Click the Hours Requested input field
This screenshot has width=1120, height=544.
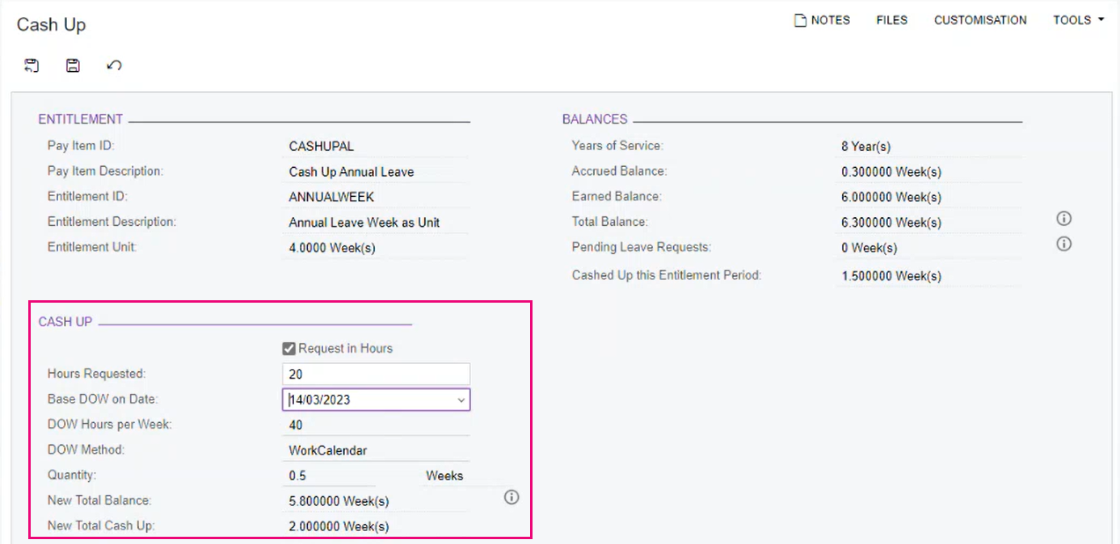(376, 374)
